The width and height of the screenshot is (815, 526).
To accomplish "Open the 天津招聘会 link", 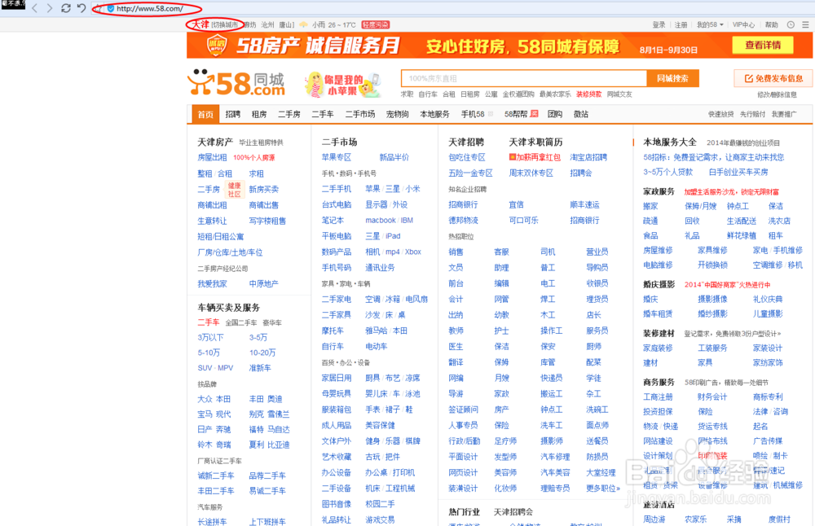I will [513, 512].
